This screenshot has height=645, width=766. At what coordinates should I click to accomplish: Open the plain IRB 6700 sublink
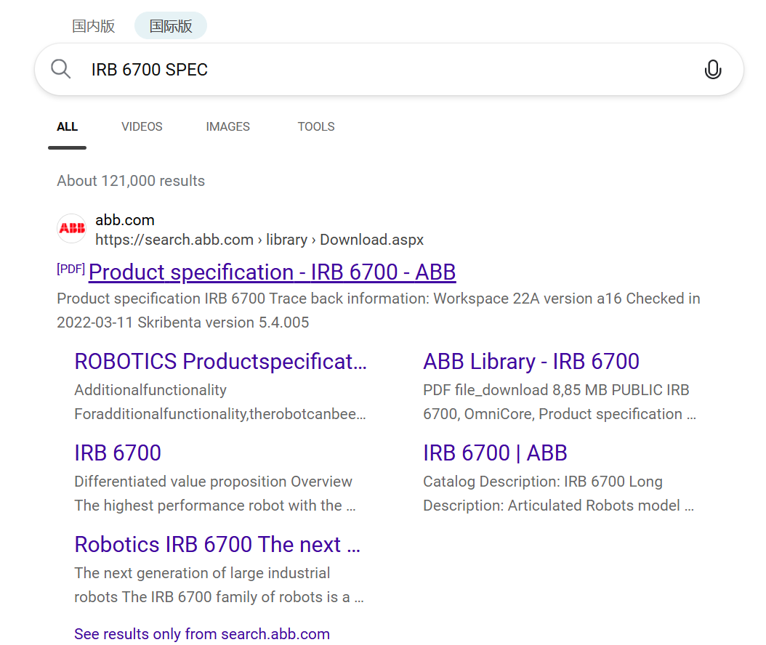tap(118, 453)
